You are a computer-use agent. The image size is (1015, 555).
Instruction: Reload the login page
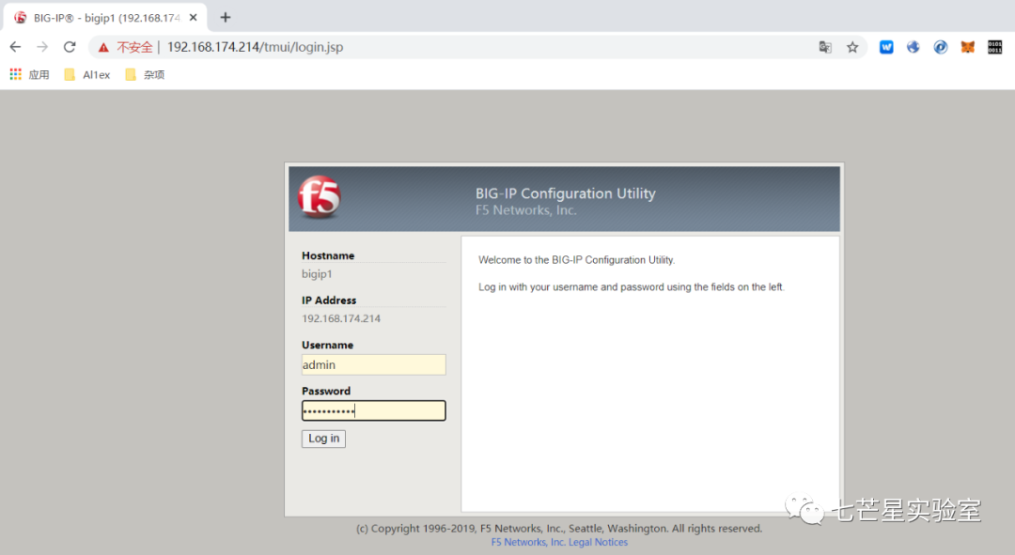(70, 47)
